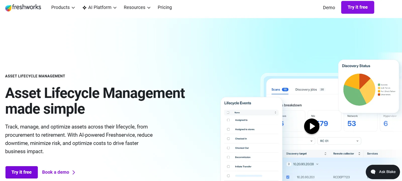The height and width of the screenshot is (181, 402).
Task: Switch to the Discovery jobs tab
Action: [x=310, y=90]
